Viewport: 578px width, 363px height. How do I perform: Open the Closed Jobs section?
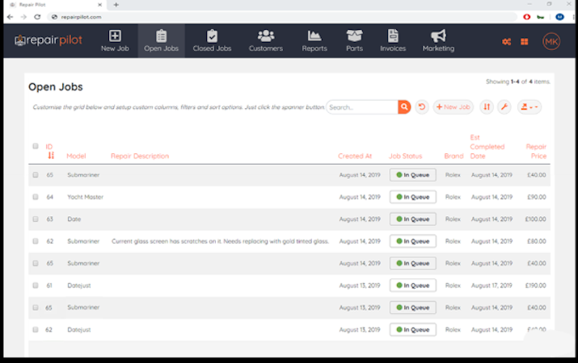(x=212, y=41)
